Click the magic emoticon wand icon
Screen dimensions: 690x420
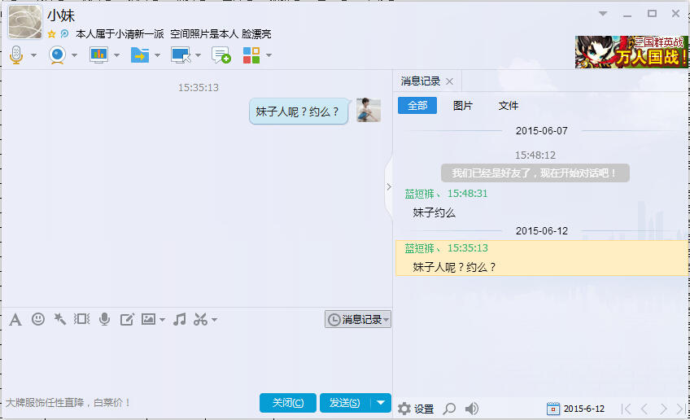tap(60, 319)
